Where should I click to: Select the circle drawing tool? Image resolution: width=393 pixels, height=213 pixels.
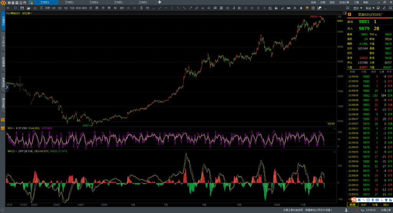[x=246, y=8]
